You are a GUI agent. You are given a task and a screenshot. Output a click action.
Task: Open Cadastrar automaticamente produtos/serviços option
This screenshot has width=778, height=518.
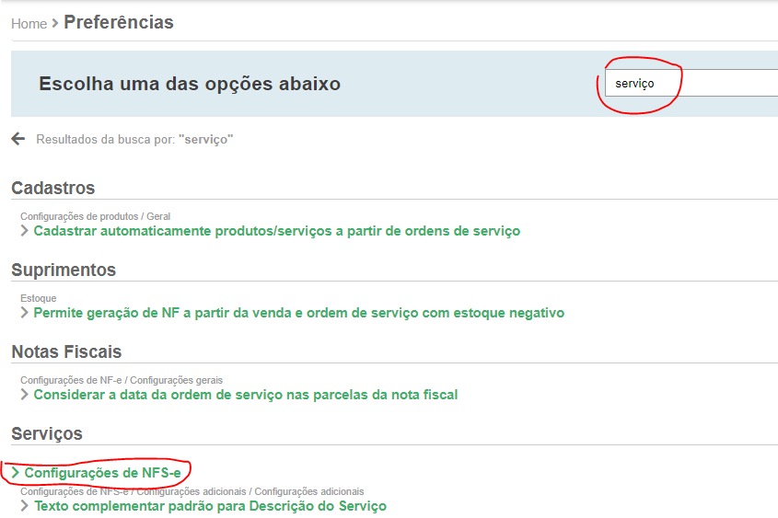[276, 231]
